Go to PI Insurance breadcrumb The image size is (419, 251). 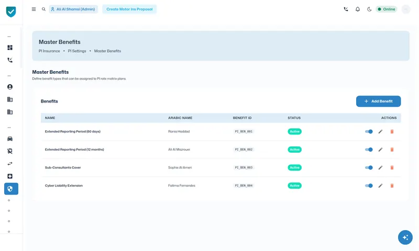[49, 51]
